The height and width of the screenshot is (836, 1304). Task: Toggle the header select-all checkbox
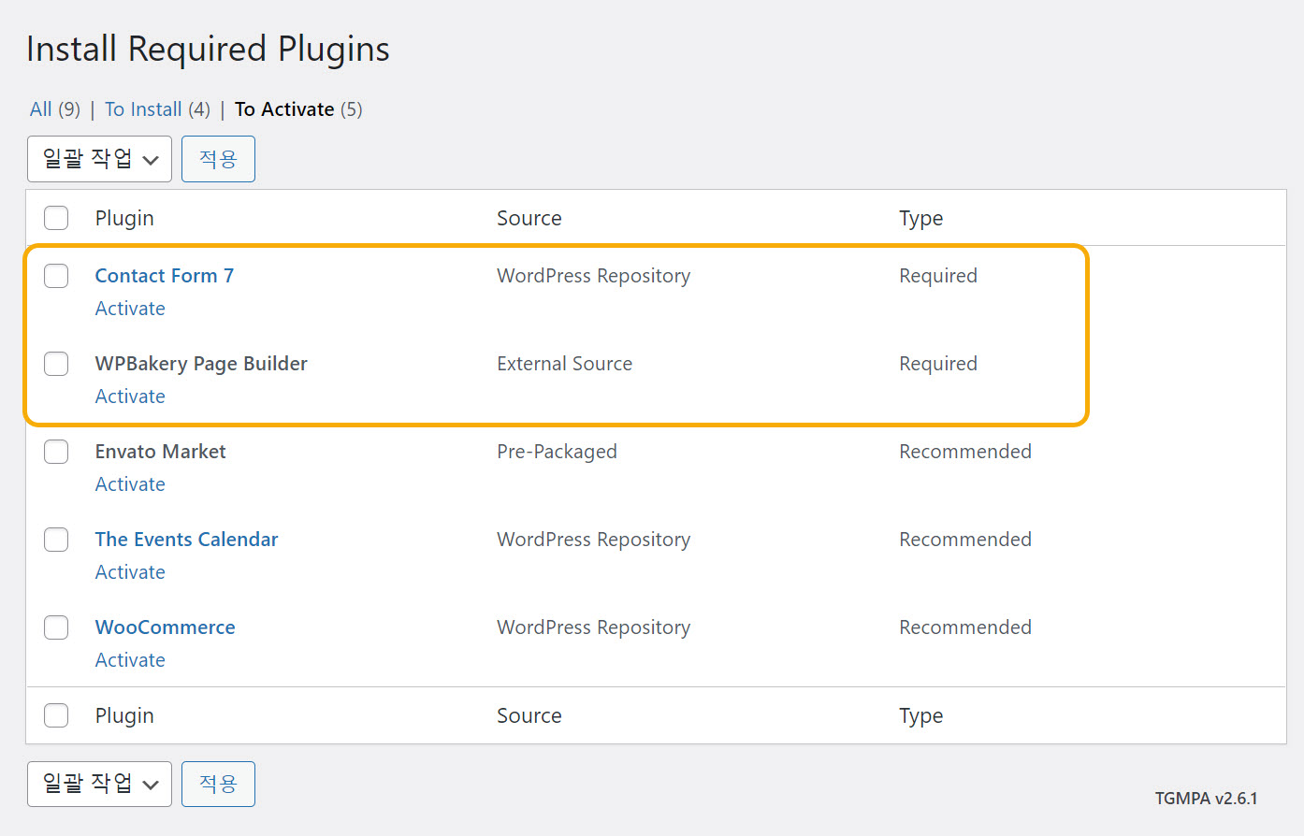tap(56, 218)
